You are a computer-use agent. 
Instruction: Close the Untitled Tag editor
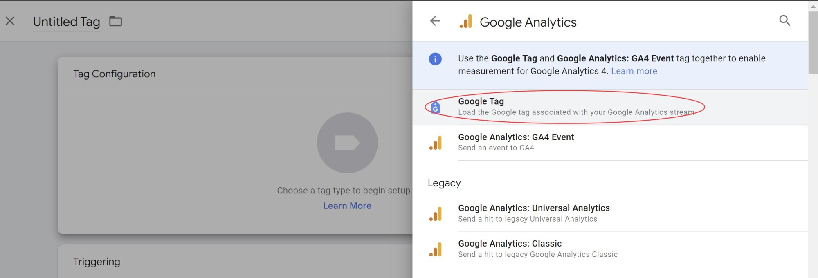pyautogui.click(x=10, y=21)
